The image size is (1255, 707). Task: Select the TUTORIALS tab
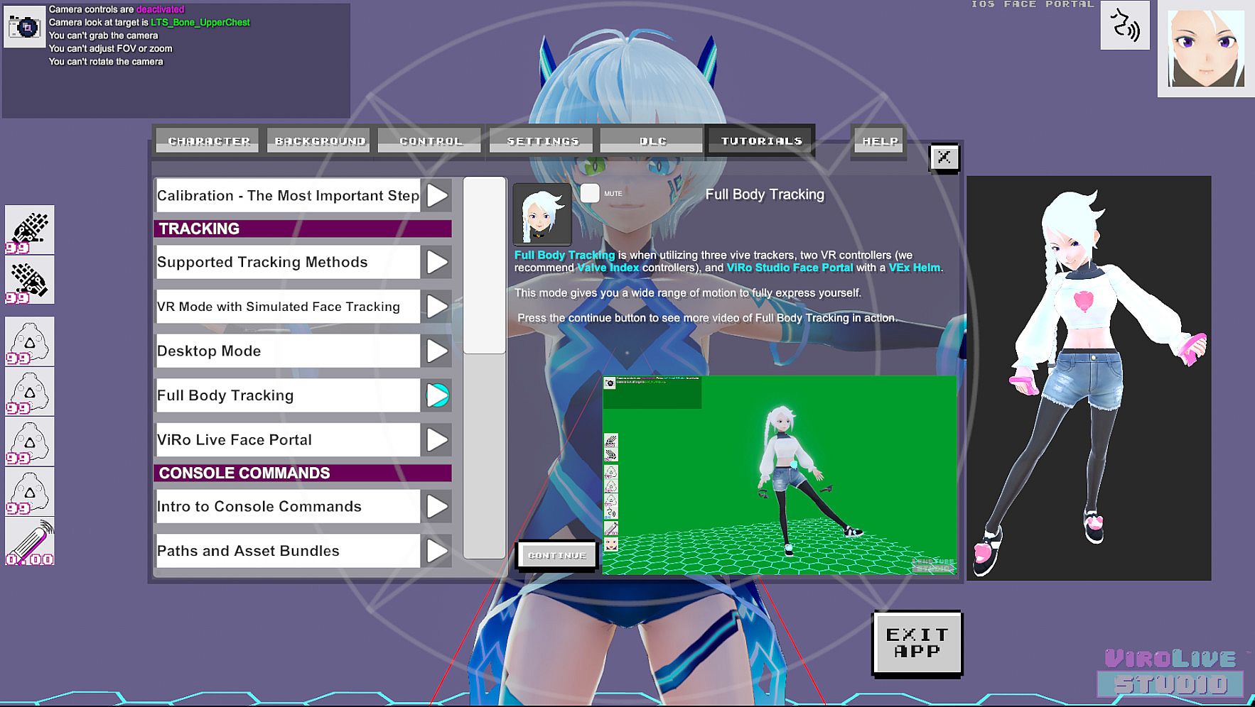(761, 141)
